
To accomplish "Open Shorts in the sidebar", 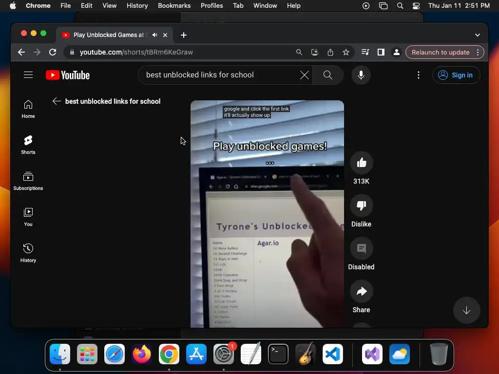I will click(x=28, y=145).
